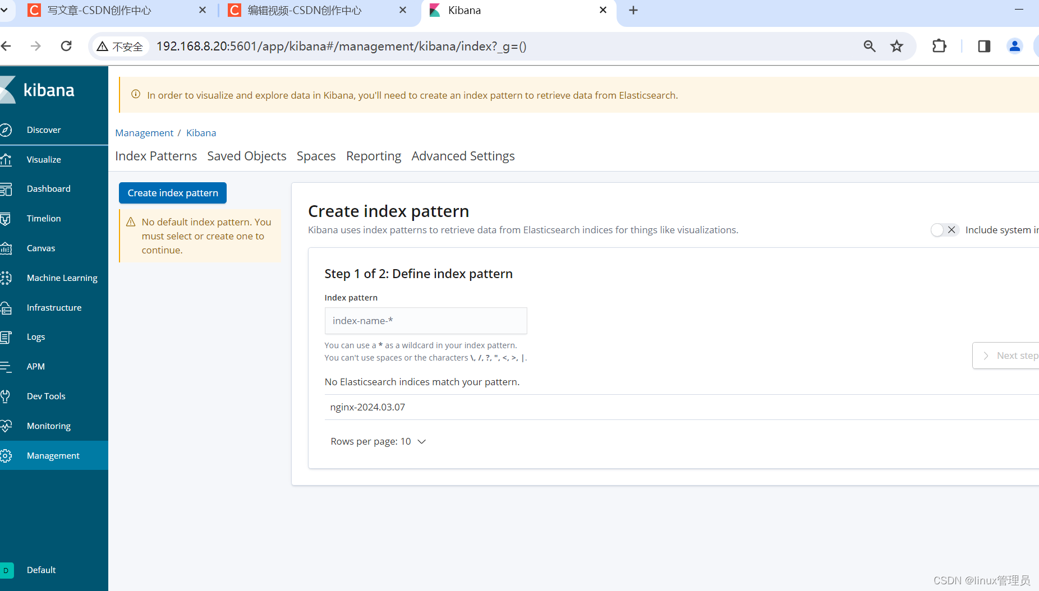Select nginx-2024.03.07 index row
This screenshot has height=591, width=1039.
[682, 407]
